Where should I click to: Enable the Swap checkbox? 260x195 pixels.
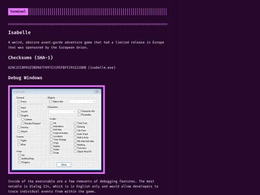point(51,153)
